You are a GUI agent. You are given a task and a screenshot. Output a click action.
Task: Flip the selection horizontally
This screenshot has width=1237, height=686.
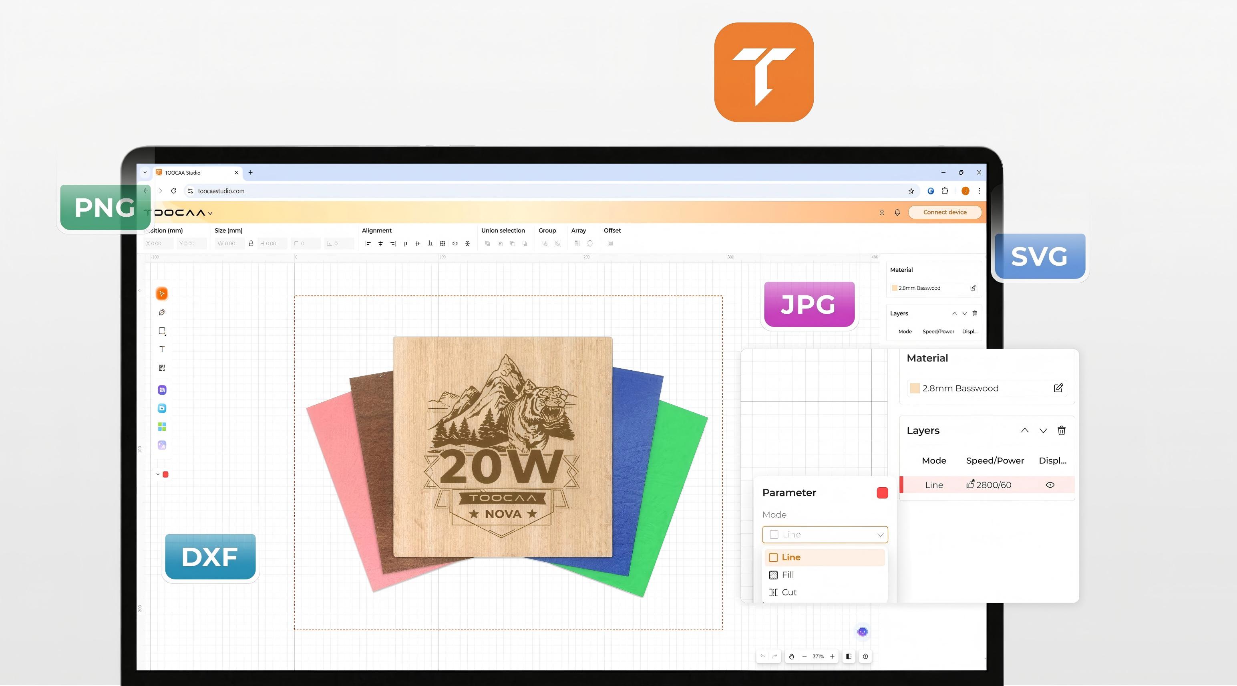[455, 244]
